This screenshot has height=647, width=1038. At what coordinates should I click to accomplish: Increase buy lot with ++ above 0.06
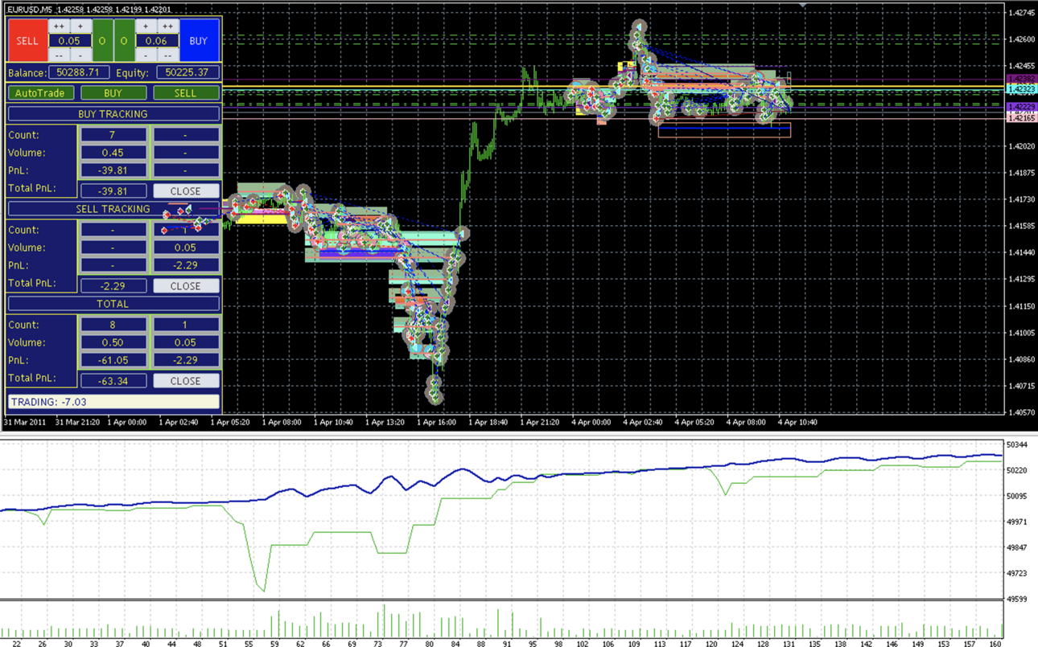point(167,27)
